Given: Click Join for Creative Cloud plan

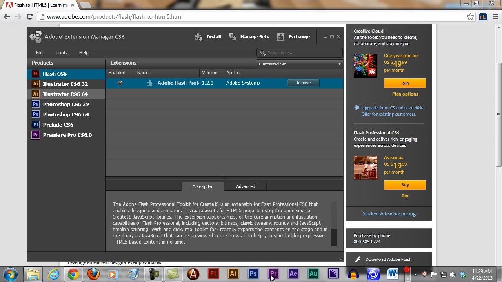Looking at the screenshot, I should pos(405,83).
